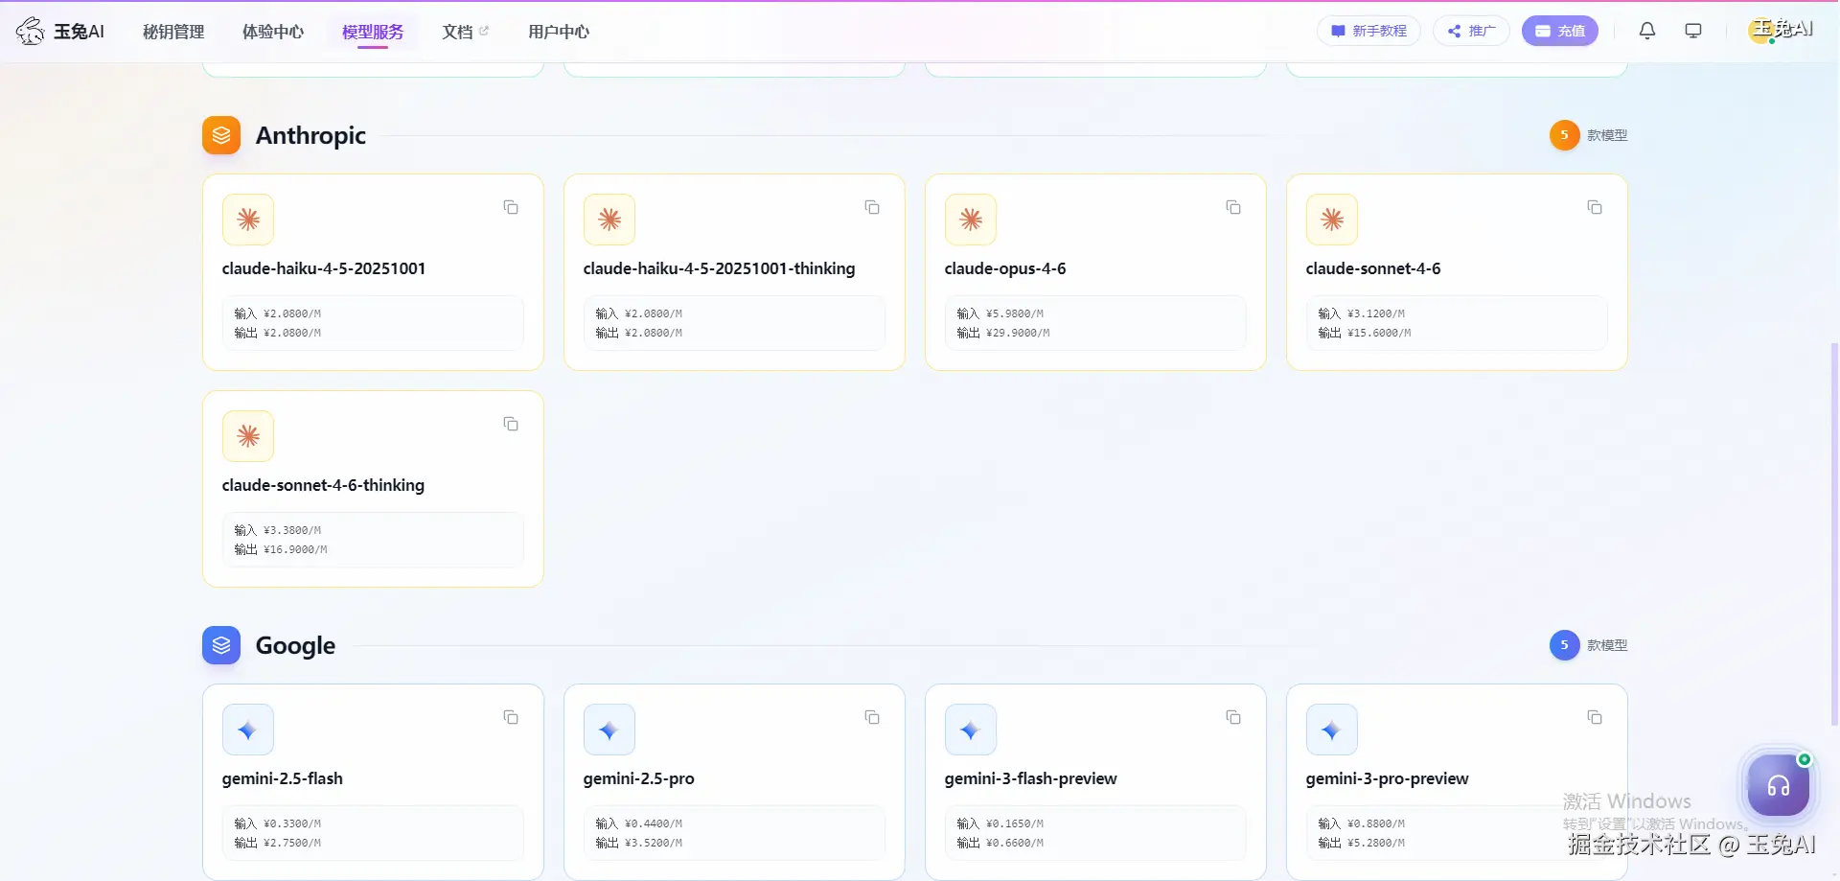
Task: Click the Google section heading
Action: (x=295, y=645)
